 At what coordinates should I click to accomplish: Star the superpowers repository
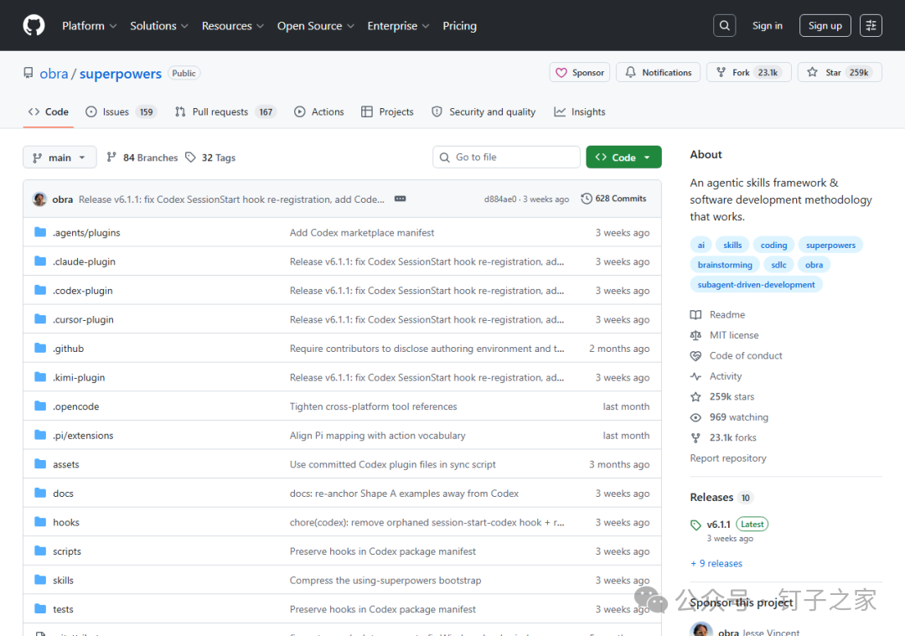[840, 72]
